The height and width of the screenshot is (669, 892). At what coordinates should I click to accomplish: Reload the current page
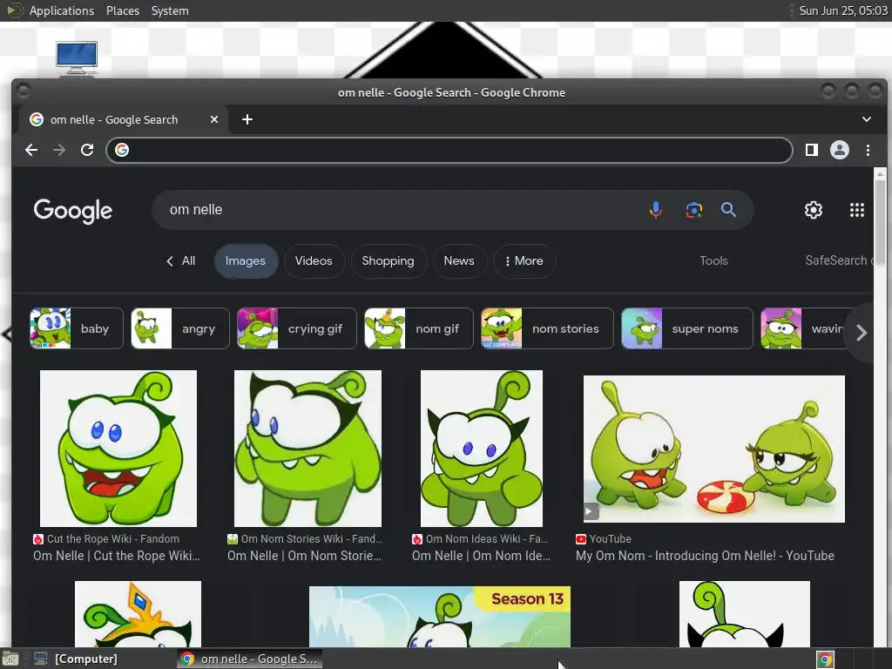click(87, 150)
